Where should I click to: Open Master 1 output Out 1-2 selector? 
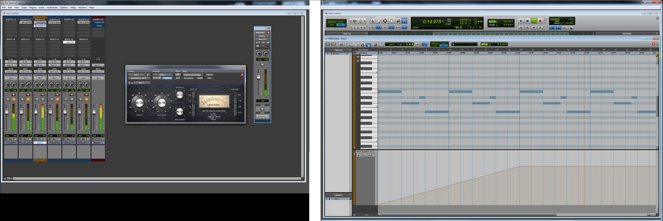click(98, 65)
